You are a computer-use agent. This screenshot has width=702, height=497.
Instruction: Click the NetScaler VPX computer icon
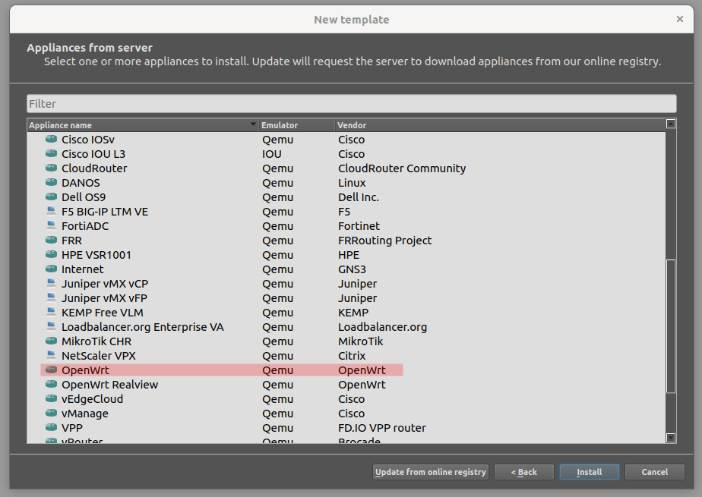click(x=51, y=355)
